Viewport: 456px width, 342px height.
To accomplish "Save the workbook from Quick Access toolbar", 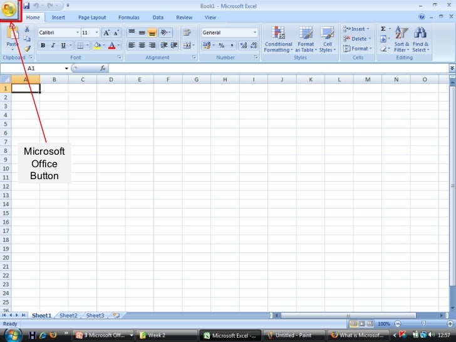I will click(26, 6).
